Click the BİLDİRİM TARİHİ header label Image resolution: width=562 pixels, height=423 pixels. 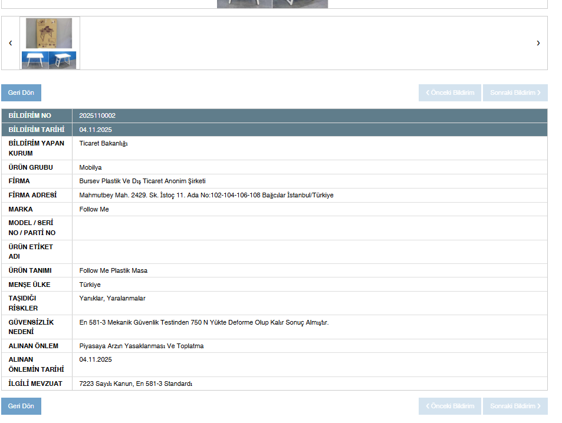(37, 130)
